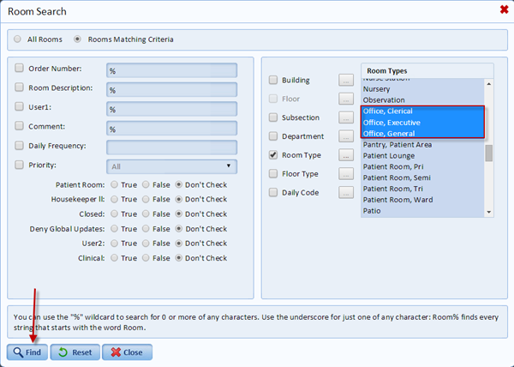Enable the Order Number checkbox
514x367 pixels.
(x=20, y=69)
